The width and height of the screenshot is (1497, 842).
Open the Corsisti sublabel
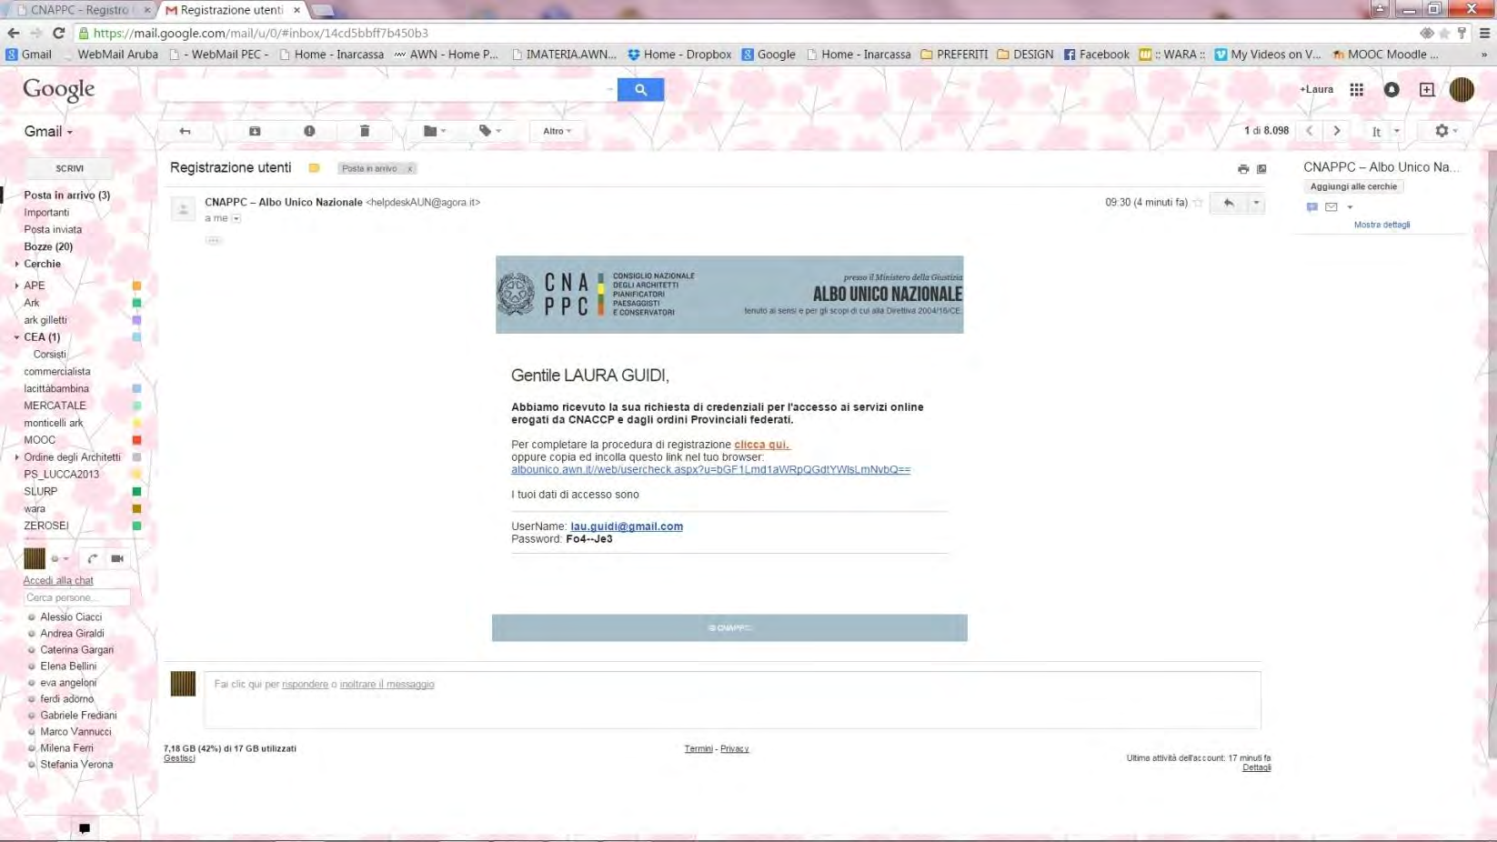50,355
